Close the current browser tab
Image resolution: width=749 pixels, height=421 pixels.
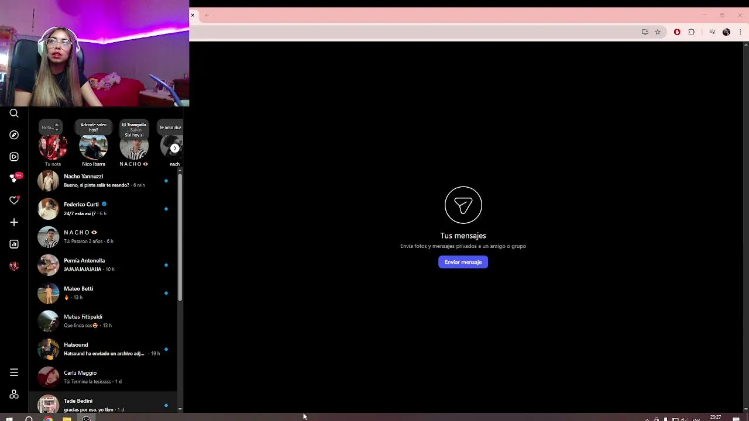[193, 15]
